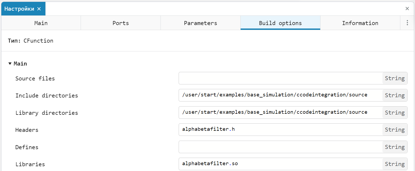The height and width of the screenshot is (171, 415).
Task: Click String type badge beside Headers
Action: [394, 130]
